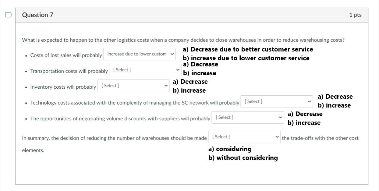
Task: Click 'Transportation costs will probably' label
Action: click(x=69, y=71)
